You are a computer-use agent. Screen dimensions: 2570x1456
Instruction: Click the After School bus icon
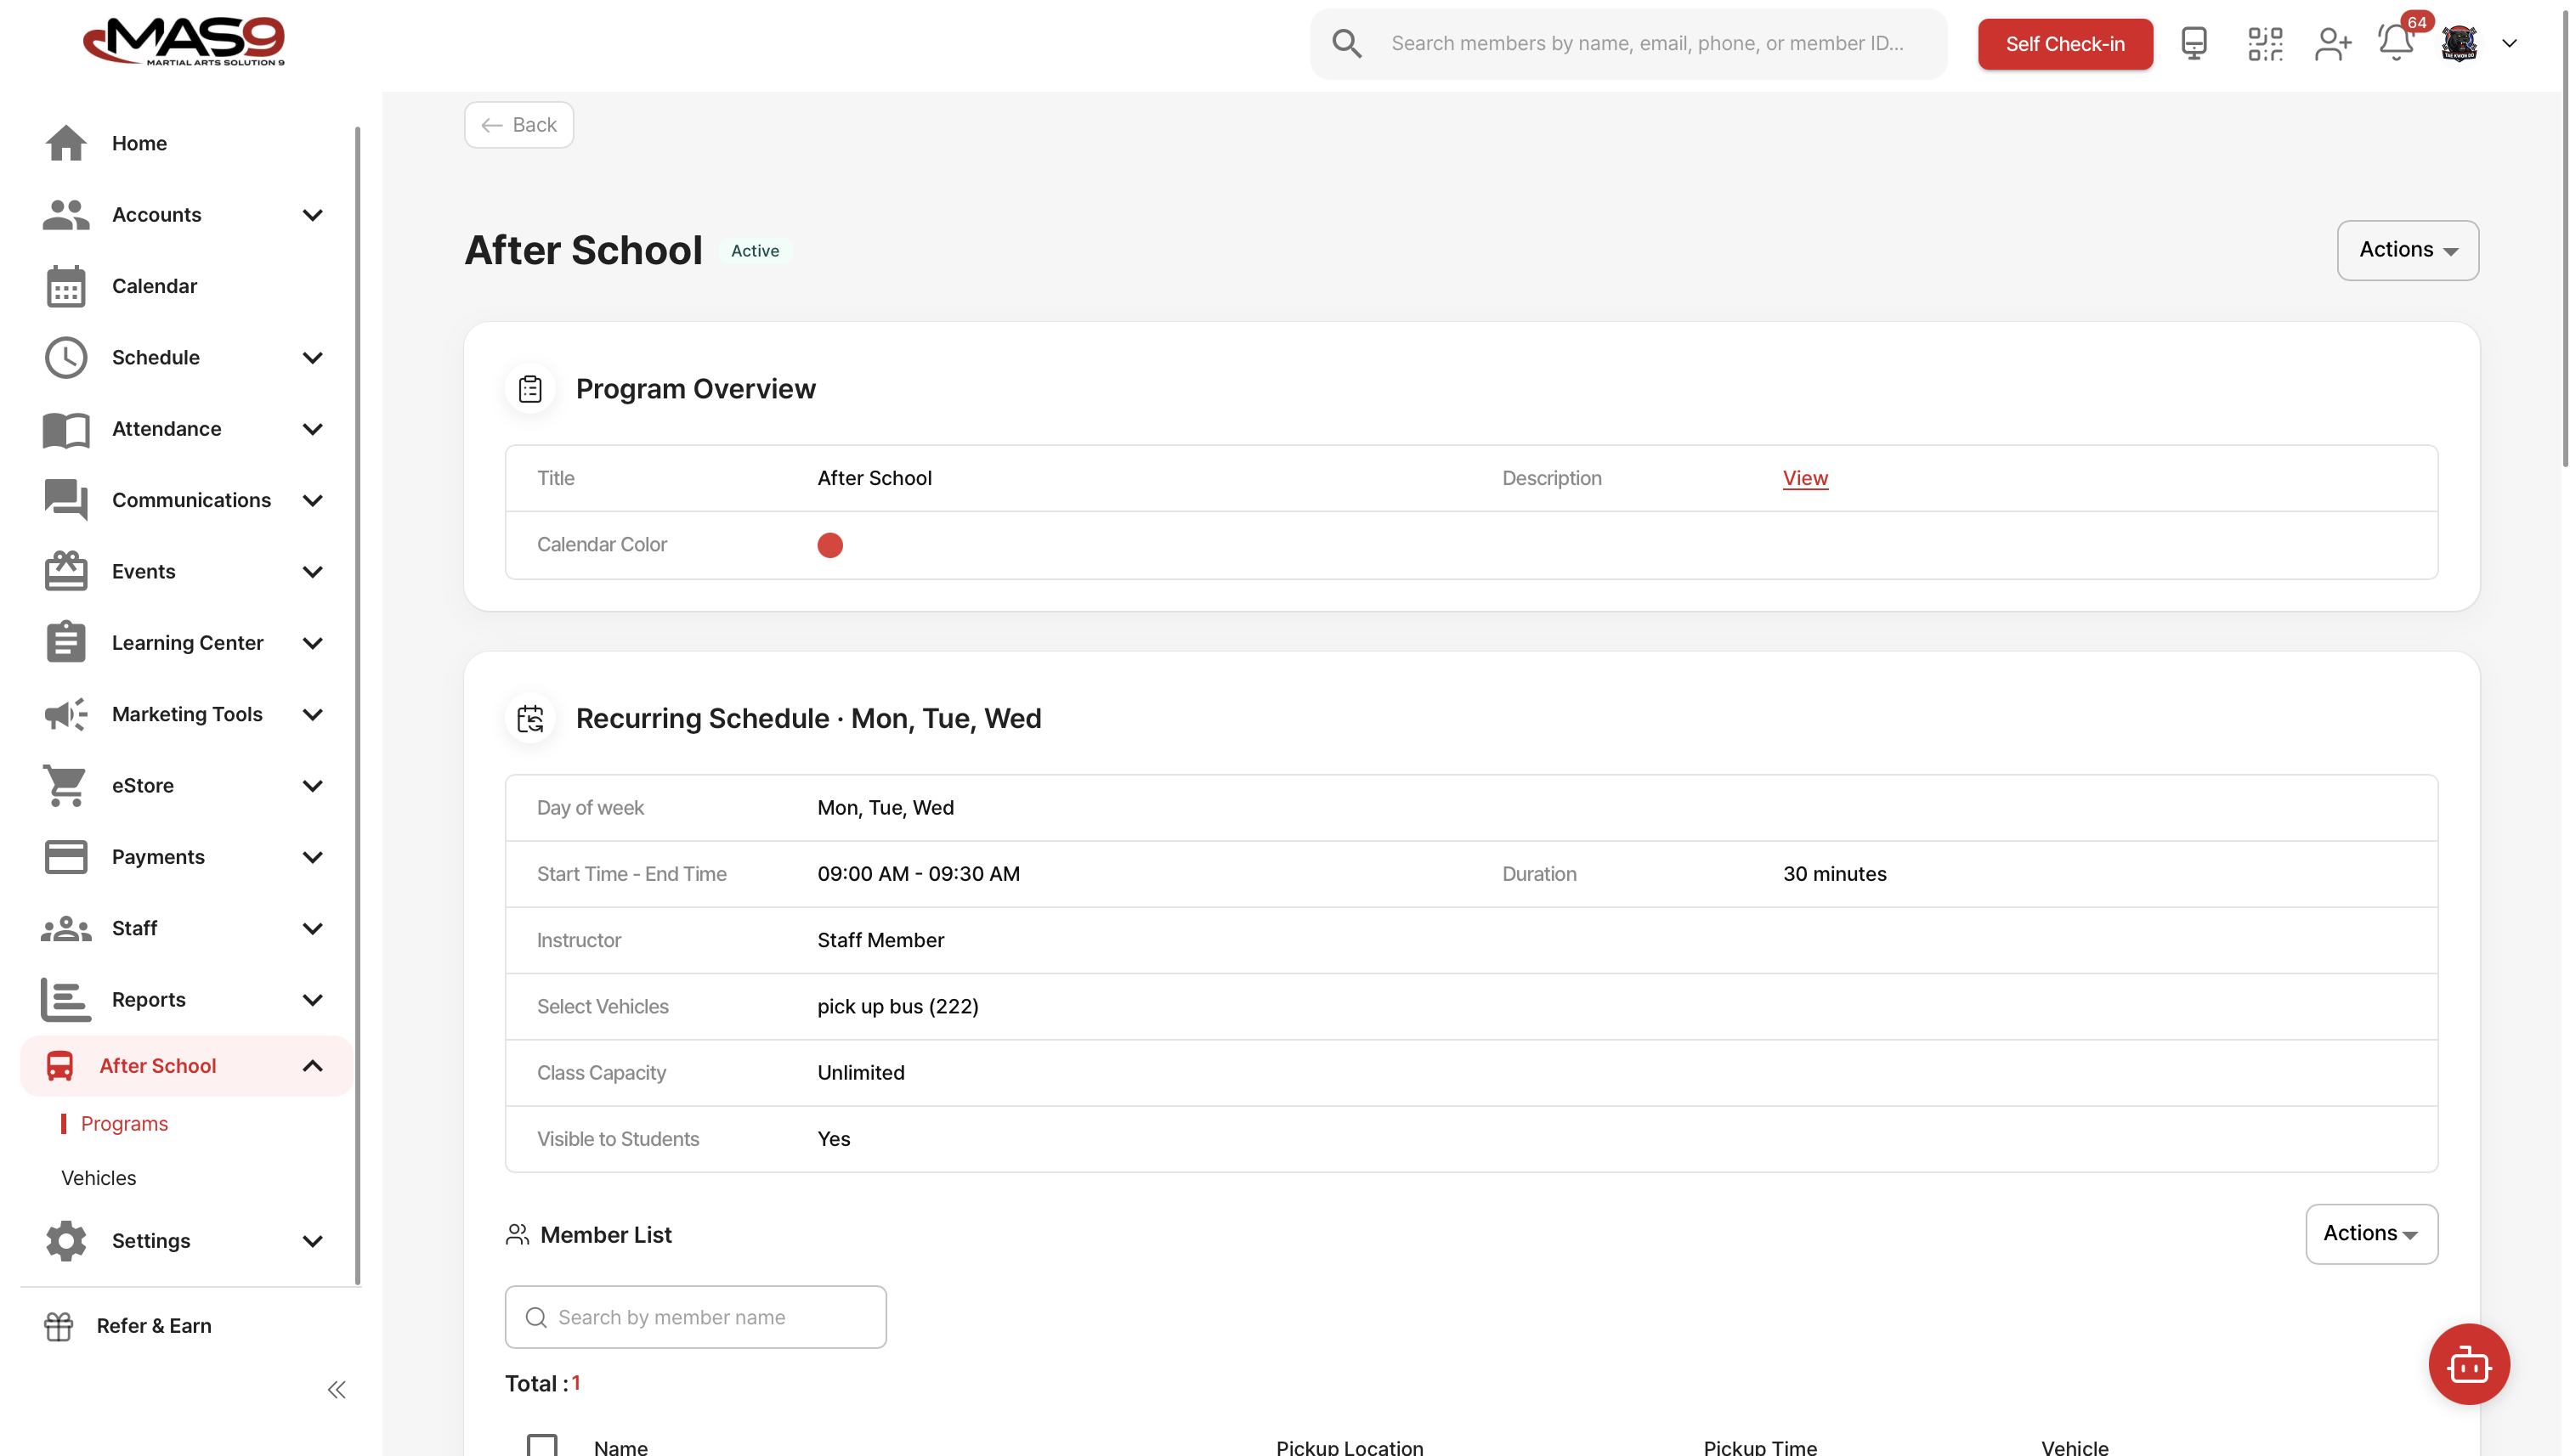click(60, 1066)
